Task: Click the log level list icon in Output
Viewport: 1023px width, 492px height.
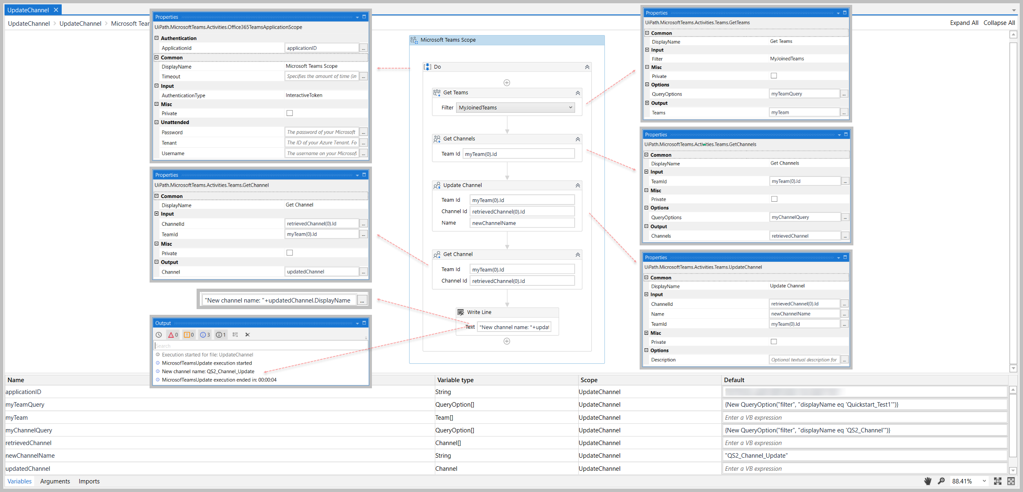Action: point(235,335)
